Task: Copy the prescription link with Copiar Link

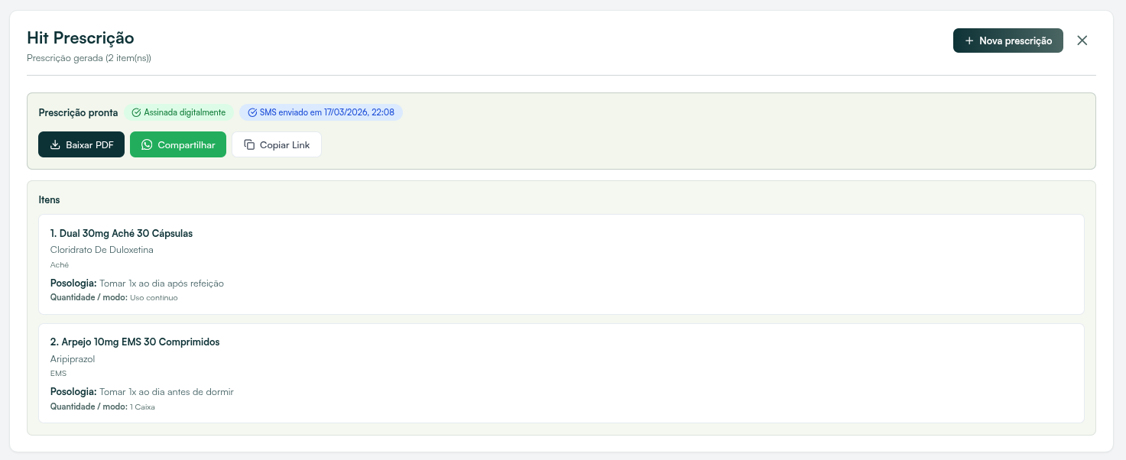Action: [x=277, y=144]
